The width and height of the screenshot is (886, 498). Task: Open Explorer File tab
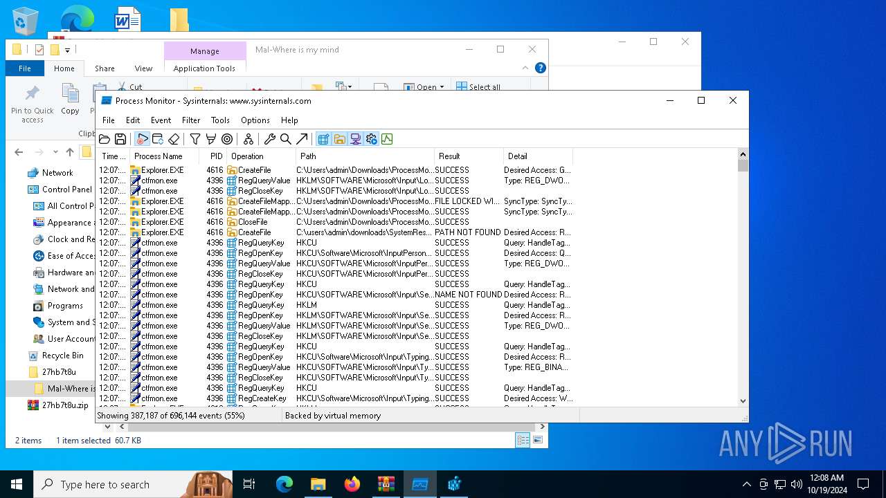(25, 68)
